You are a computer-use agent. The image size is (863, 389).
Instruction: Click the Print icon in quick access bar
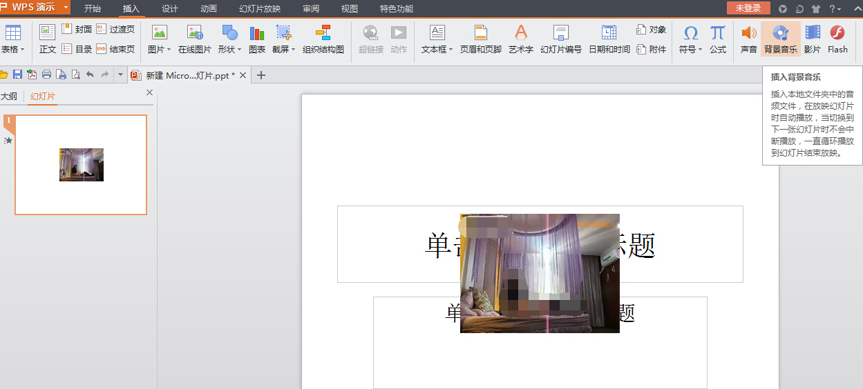pos(46,74)
